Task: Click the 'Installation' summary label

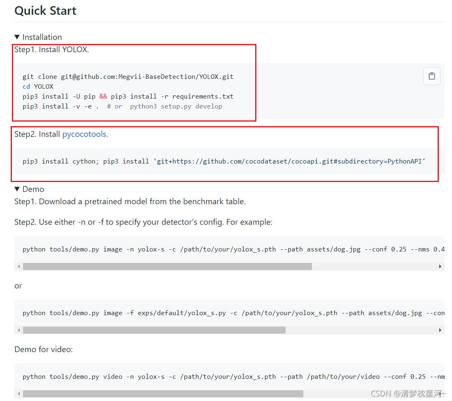Action: tap(42, 37)
